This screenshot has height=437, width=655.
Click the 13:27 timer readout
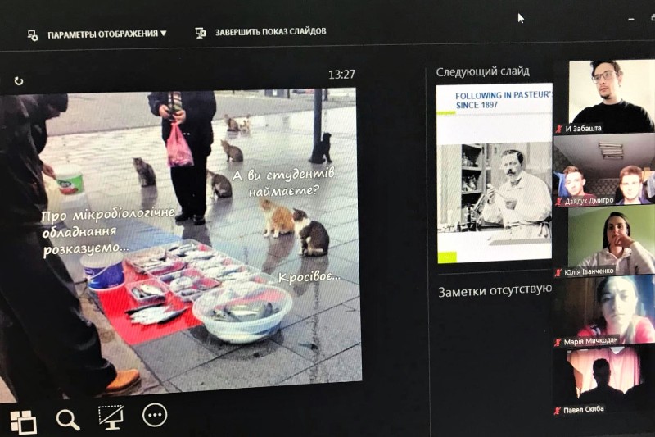coord(341,75)
